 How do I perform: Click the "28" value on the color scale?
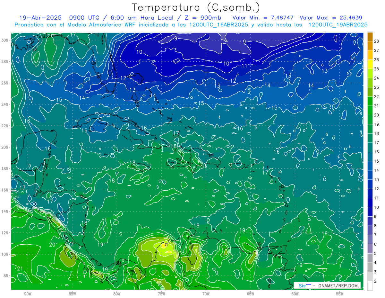click(377, 41)
